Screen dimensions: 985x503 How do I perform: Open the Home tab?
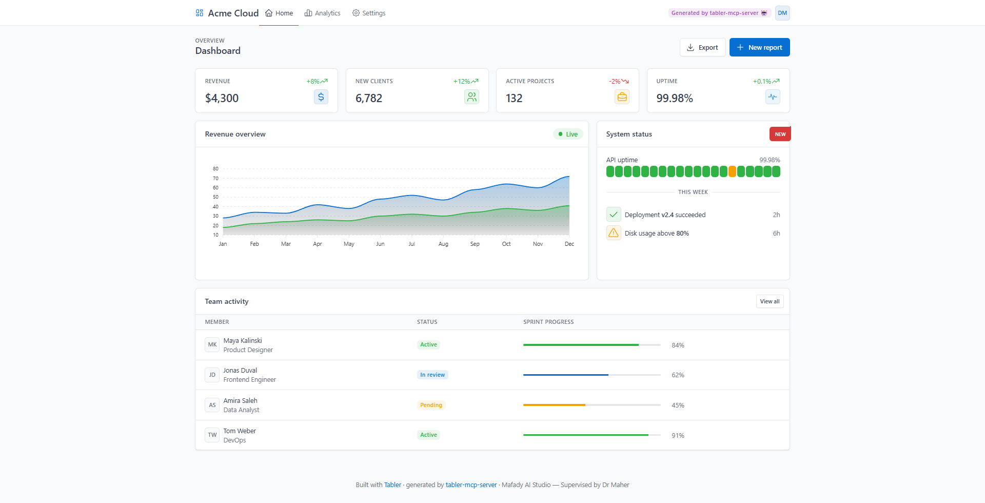click(279, 13)
